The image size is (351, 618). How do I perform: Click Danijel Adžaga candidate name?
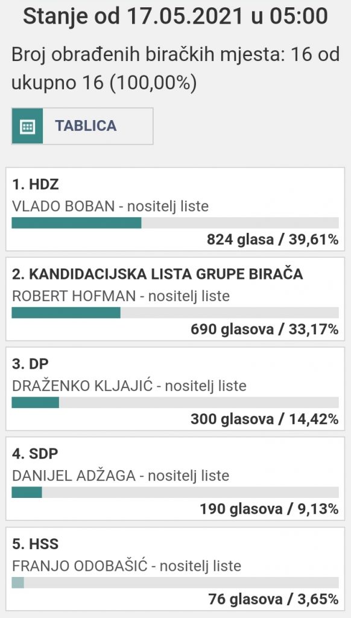click(x=74, y=476)
